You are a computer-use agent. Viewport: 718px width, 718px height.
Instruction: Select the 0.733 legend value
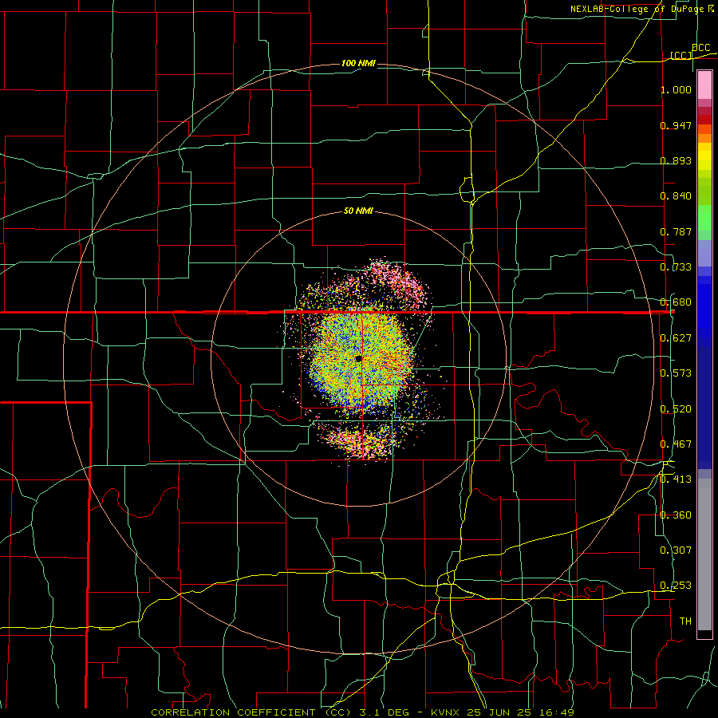click(x=676, y=267)
